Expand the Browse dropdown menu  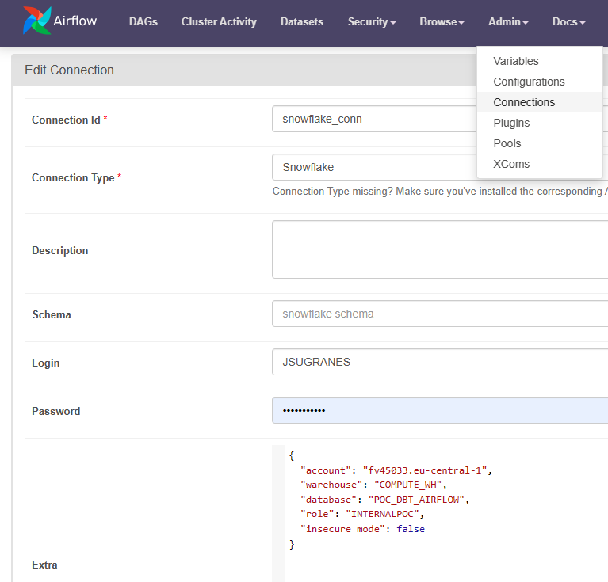[x=442, y=21]
